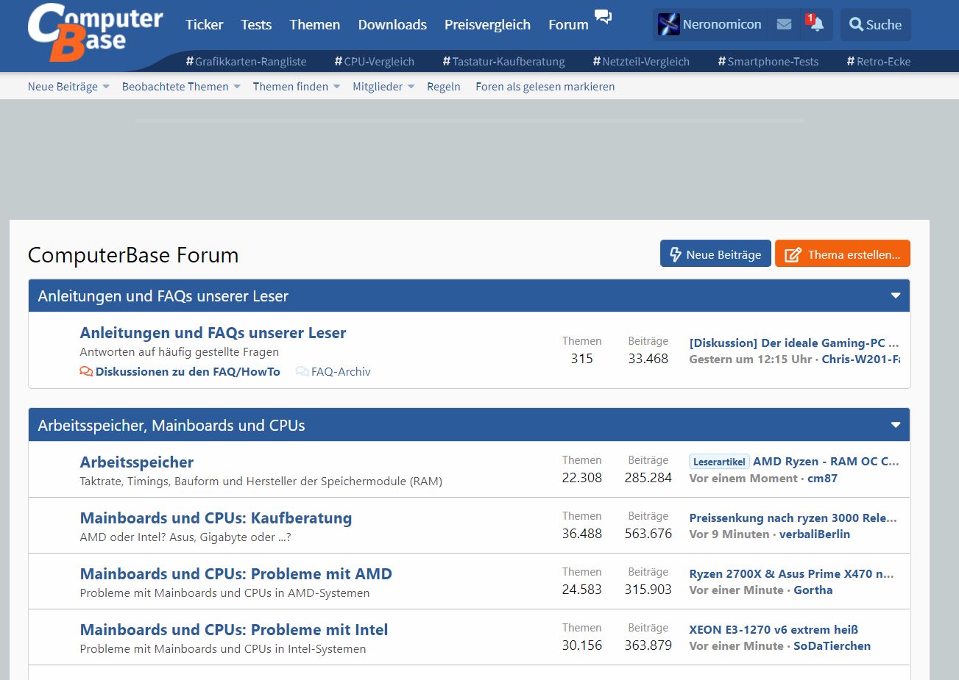Select the #Grafikkarten-Rangliste tag link
Screen dimensions: 959x680
pyautogui.click(x=247, y=62)
